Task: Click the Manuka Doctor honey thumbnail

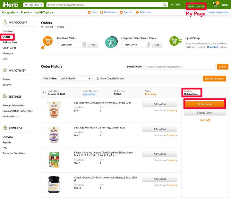Action: click(54, 185)
